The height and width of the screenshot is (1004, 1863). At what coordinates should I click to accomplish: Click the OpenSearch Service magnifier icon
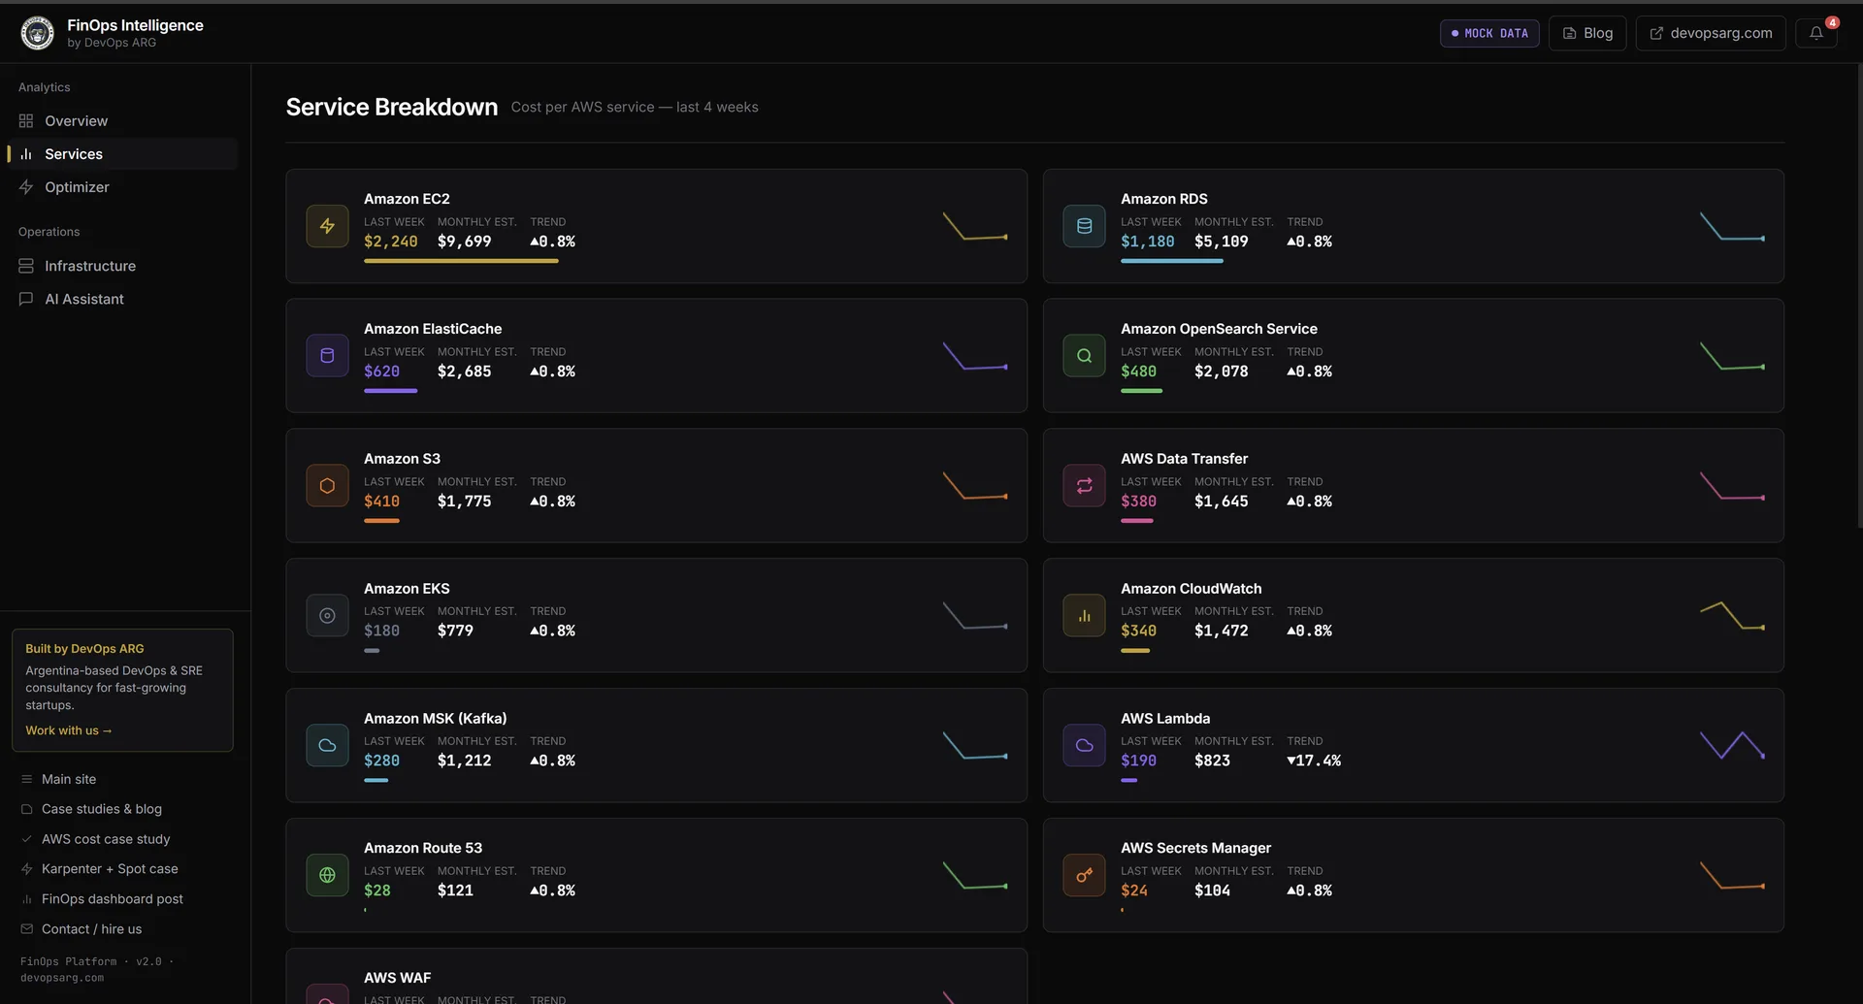(x=1084, y=356)
